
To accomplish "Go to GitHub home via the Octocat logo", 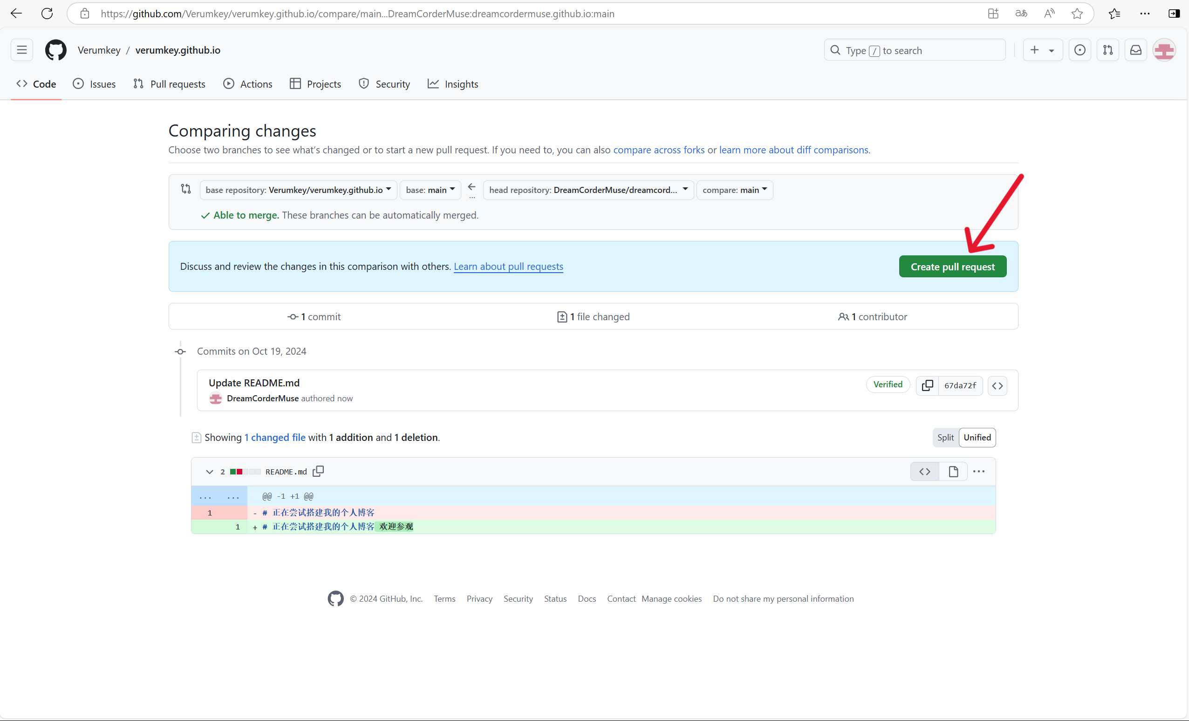I will 55,50.
